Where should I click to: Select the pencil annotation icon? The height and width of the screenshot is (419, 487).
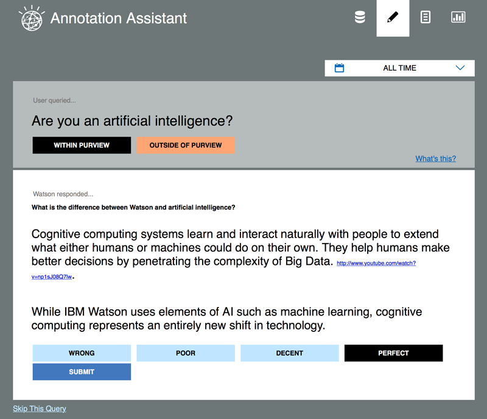(x=393, y=18)
